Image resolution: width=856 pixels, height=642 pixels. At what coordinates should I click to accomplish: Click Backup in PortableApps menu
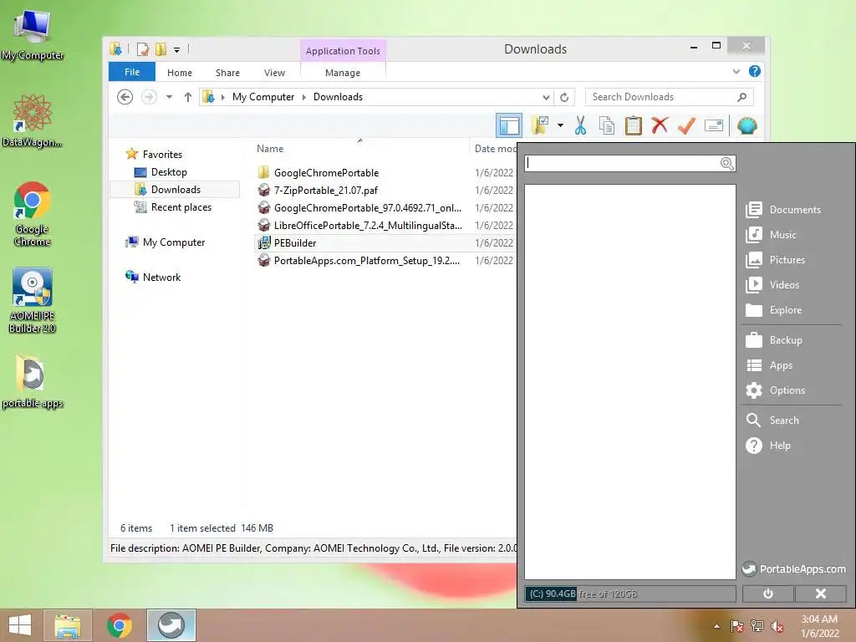774,340
